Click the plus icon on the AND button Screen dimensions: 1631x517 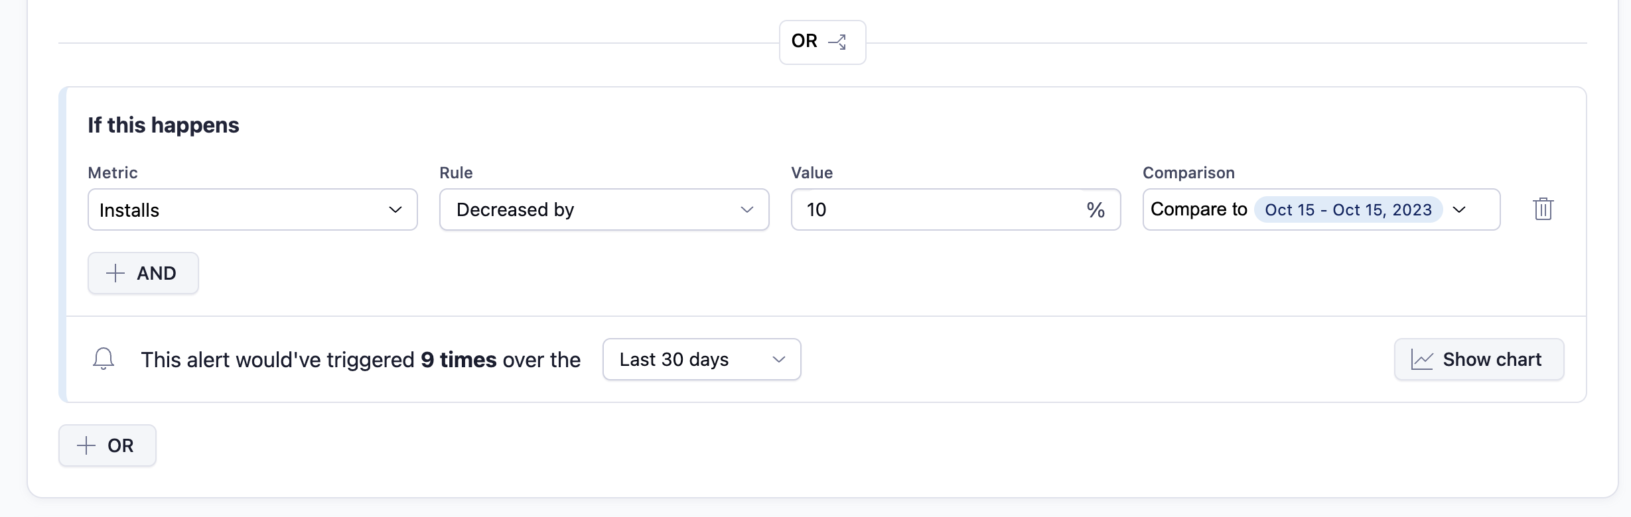115,273
